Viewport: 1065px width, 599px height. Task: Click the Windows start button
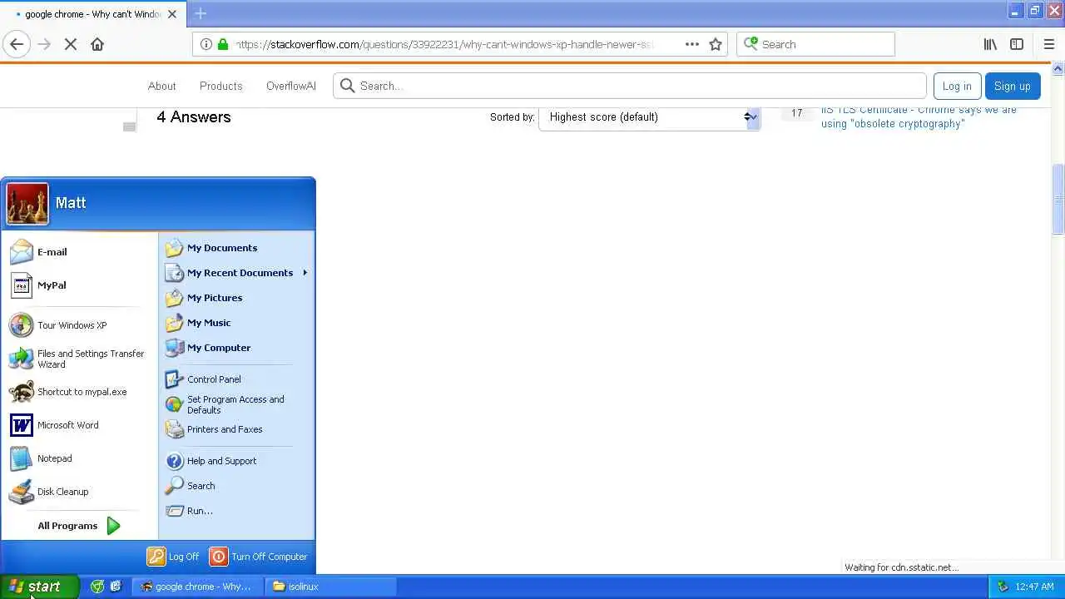[39, 587]
